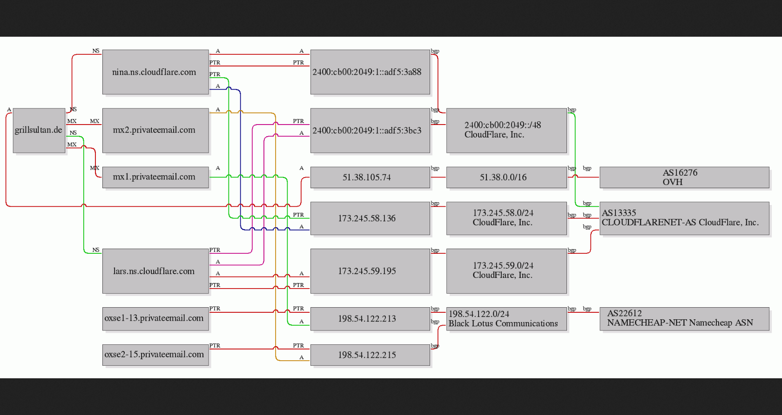Image resolution: width=782 pixels, height=415 pixels.
Task: Click the A label left of 198.54.122.215
Action: (302, 357)
